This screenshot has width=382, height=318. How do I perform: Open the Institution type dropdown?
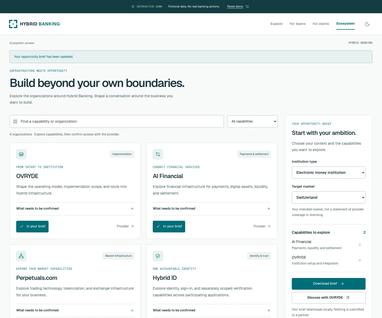pyautogui.click(x=329, y=173)
